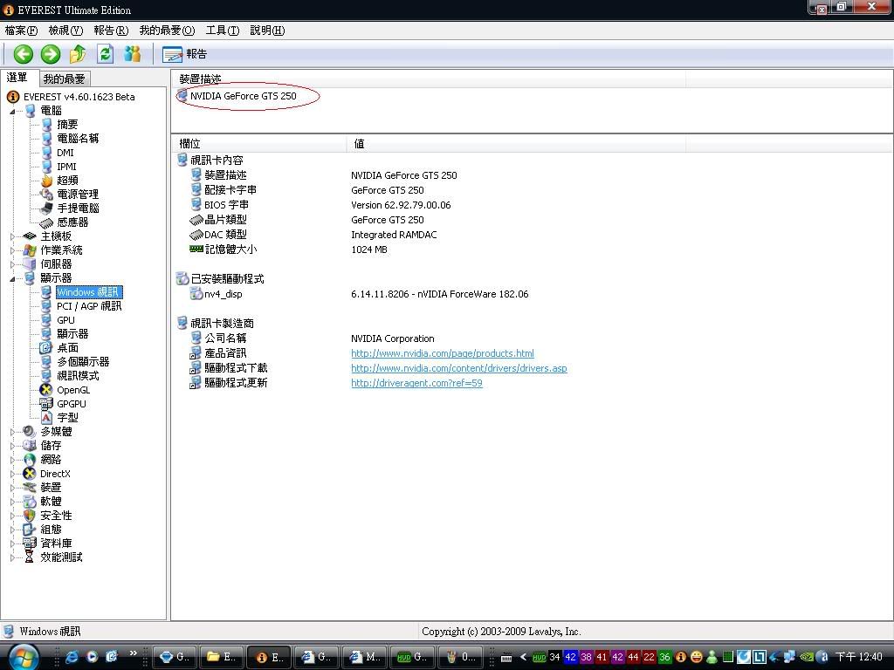
Task: Open the driveragent.com driver update link
Action: pyautogui.click(x=416, y=383)
